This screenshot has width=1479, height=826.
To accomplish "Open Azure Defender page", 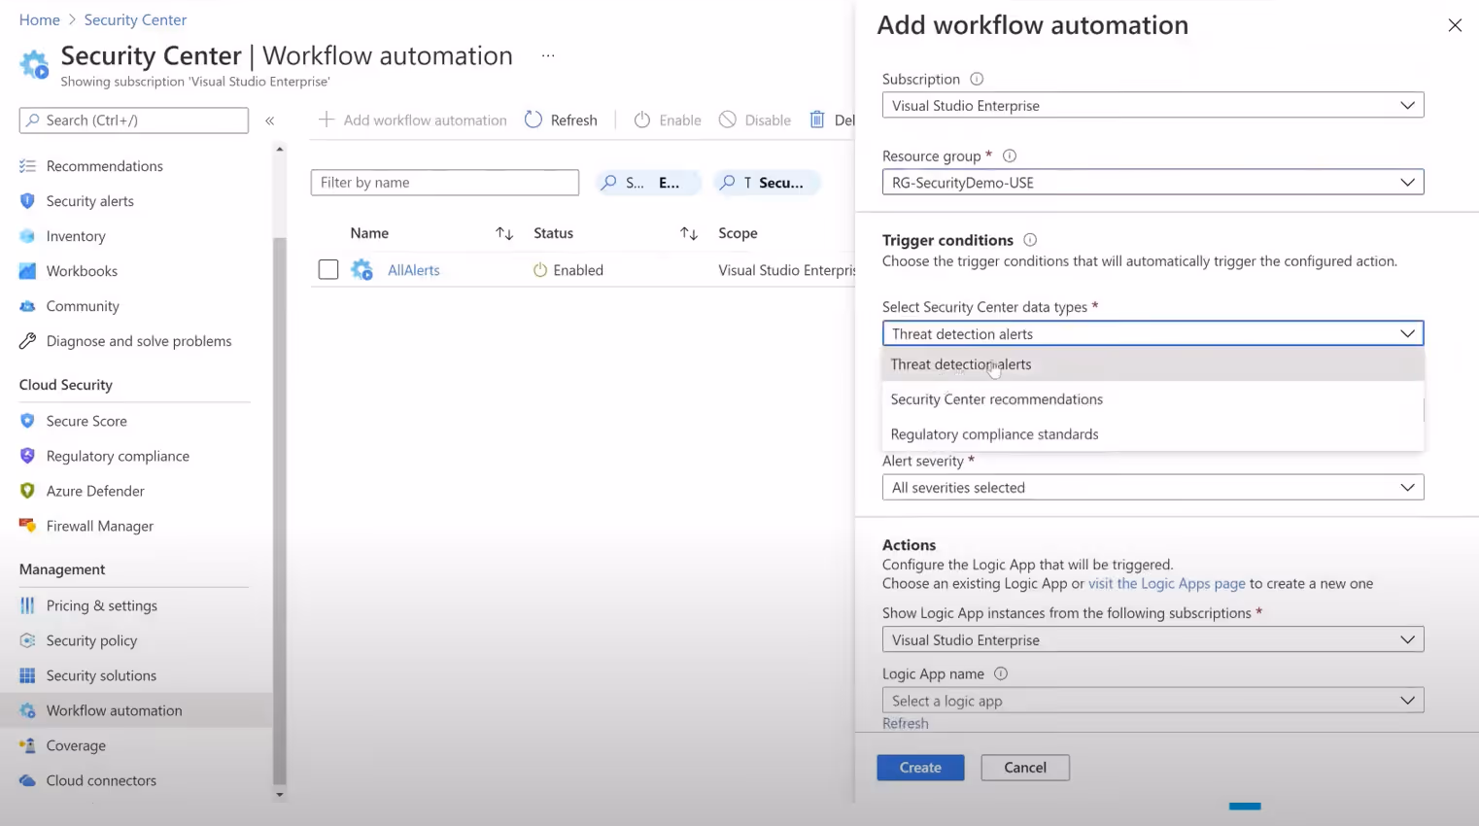I will tap(95, 491).
